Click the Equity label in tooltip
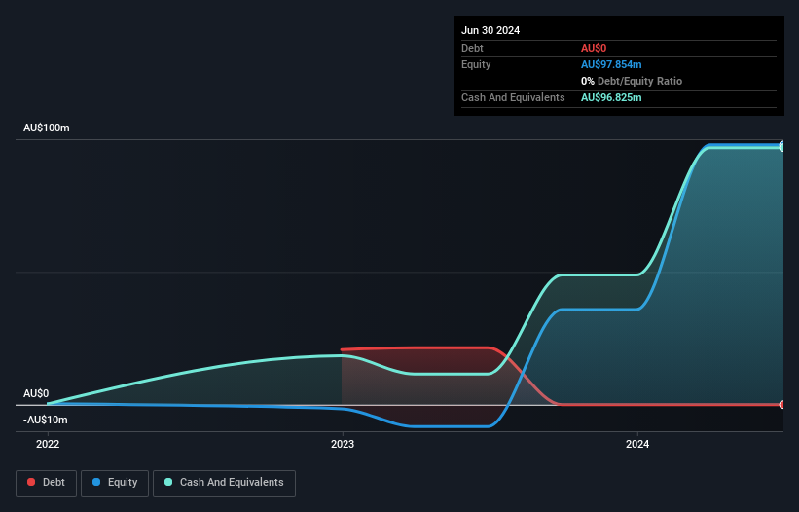 coord(476,64)
